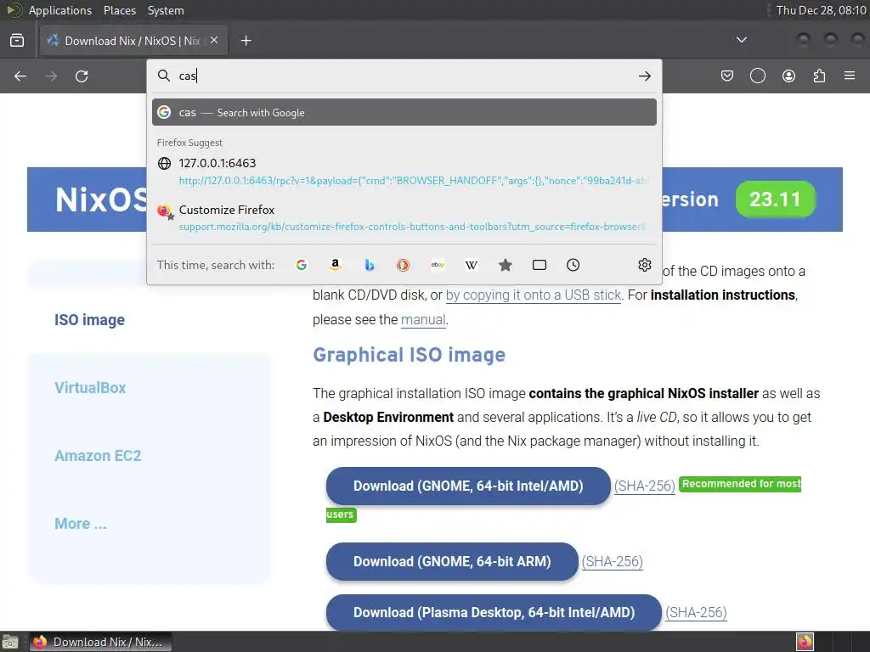Select More ... in the sidebar
870x652 pixels.
click(81, 523)
